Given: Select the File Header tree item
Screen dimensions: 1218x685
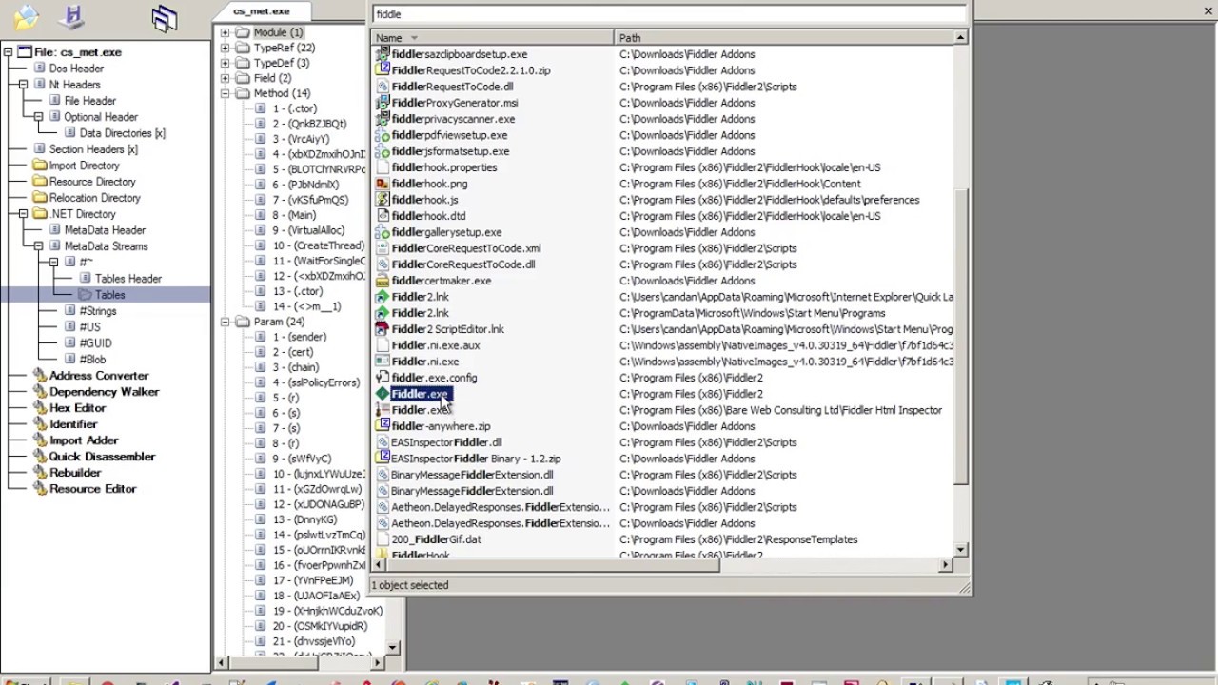Looking at the screenshot, I should tap(90, 101).
